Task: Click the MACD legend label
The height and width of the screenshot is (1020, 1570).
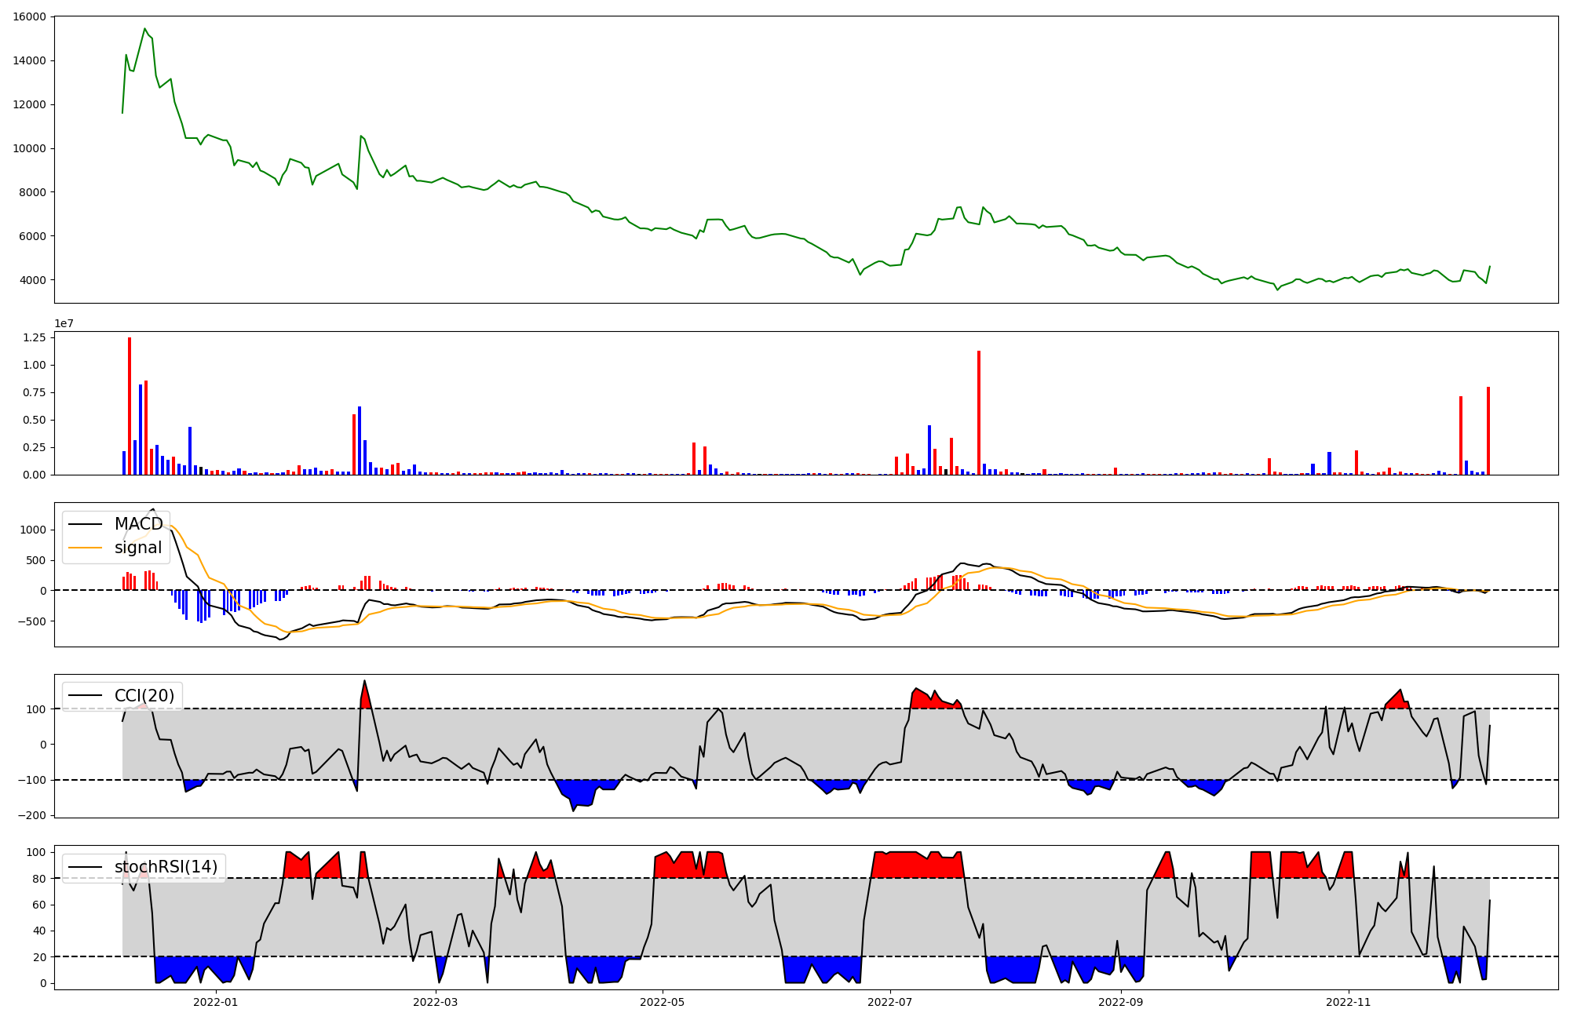Action: (138, 523)
